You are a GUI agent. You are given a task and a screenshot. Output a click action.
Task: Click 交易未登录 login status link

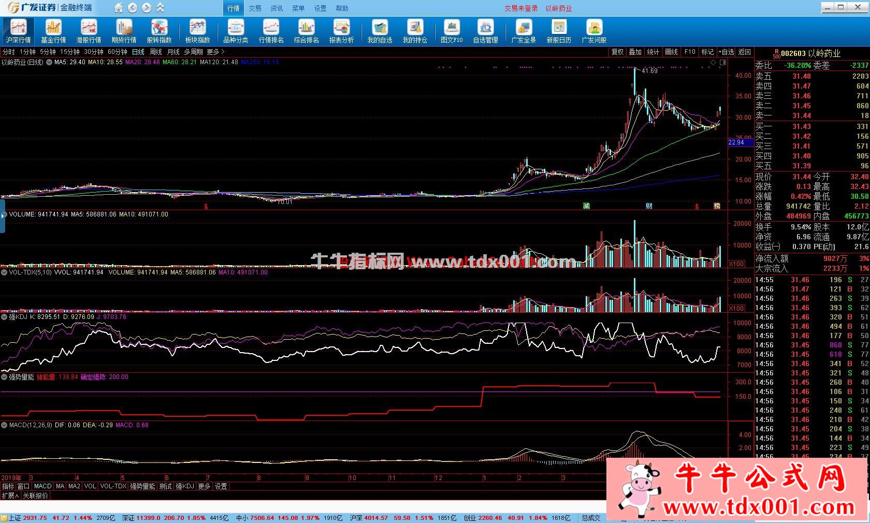pos(521,8)
